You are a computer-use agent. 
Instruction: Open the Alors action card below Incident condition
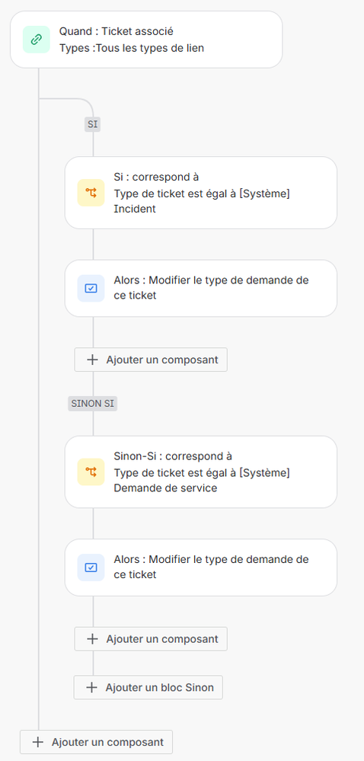tap(201, 288)
